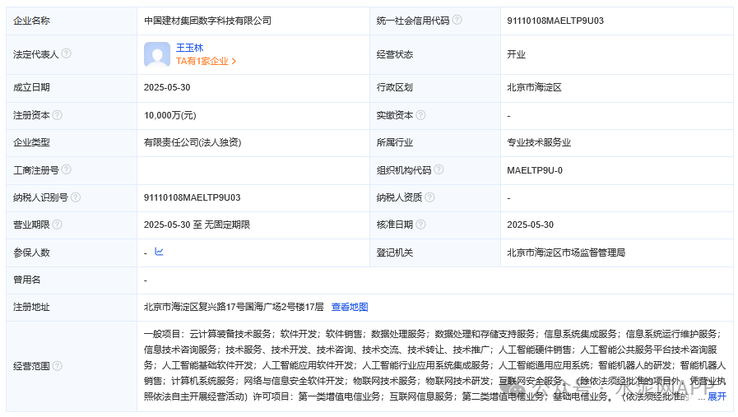738x417 pixels.
Task: Click help icon next to 纳税人资质
Action: (x=429, y=197)
